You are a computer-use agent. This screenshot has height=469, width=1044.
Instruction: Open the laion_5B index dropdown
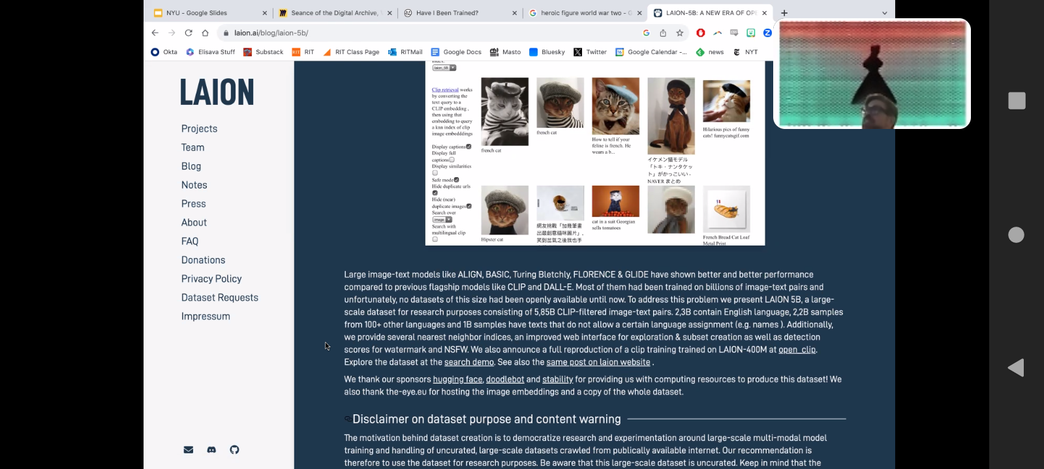(444, 68)
